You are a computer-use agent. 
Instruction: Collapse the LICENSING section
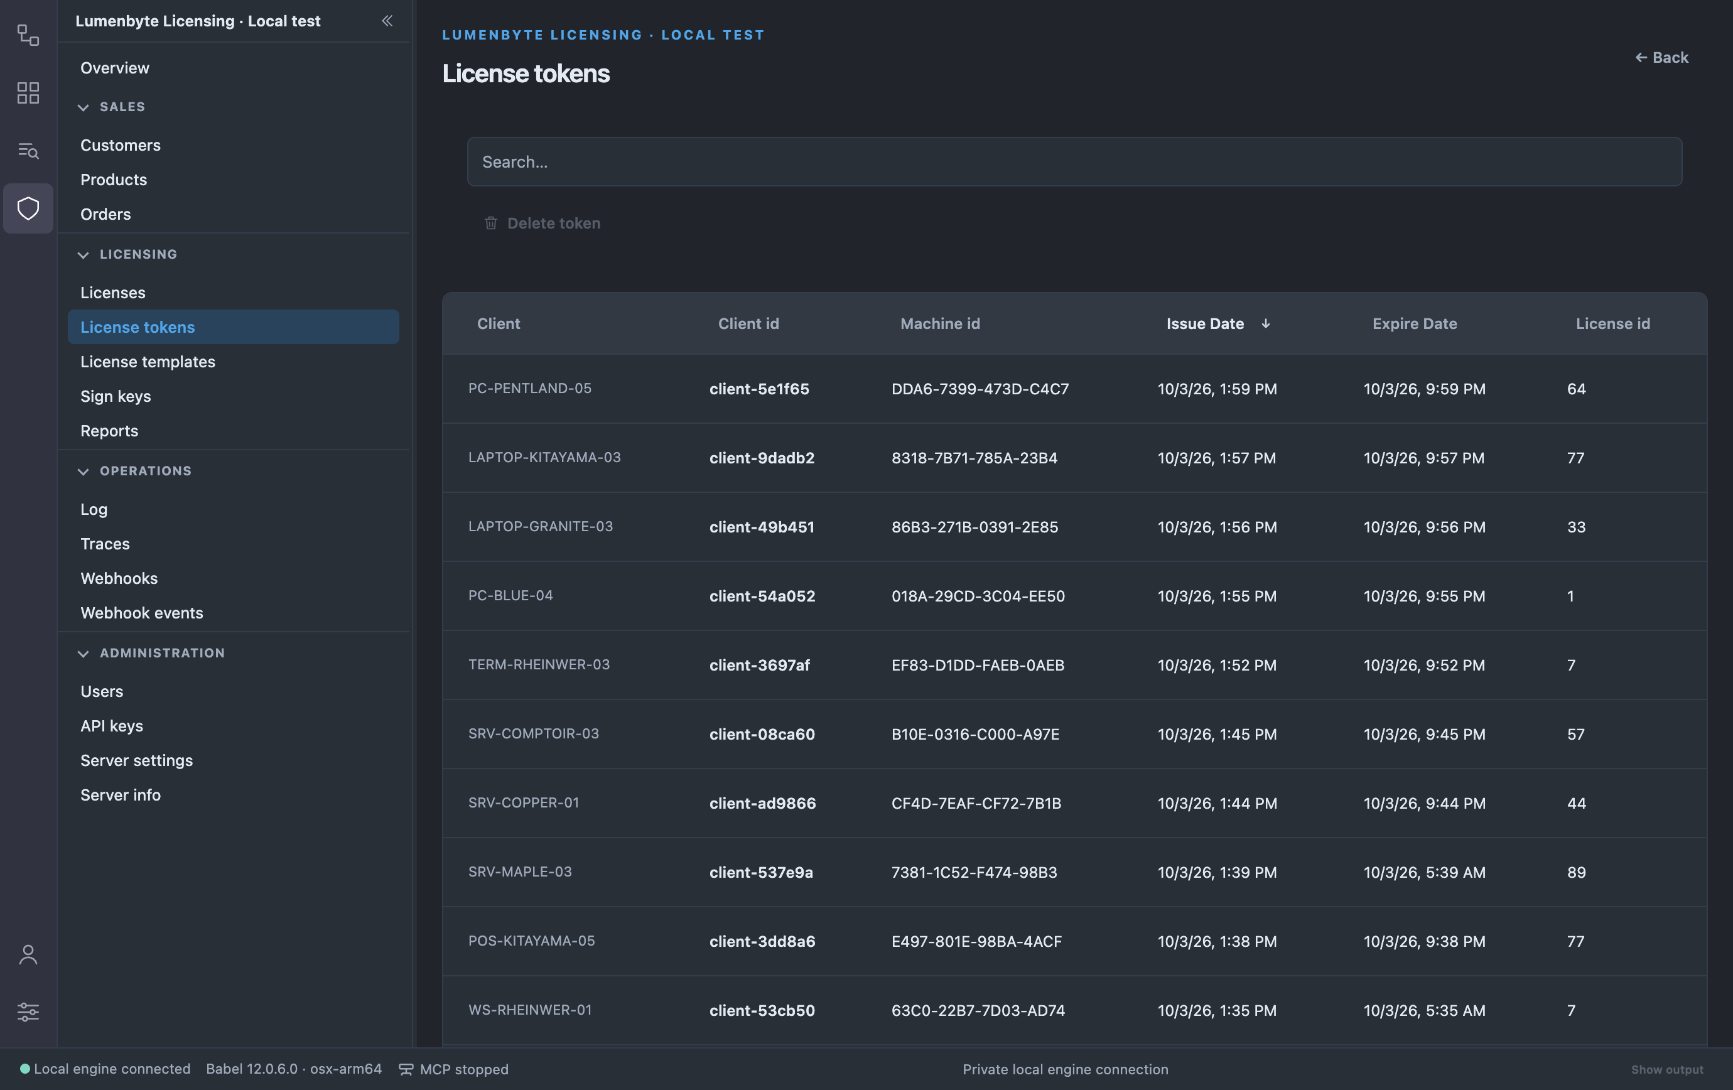tap(84, 255)
